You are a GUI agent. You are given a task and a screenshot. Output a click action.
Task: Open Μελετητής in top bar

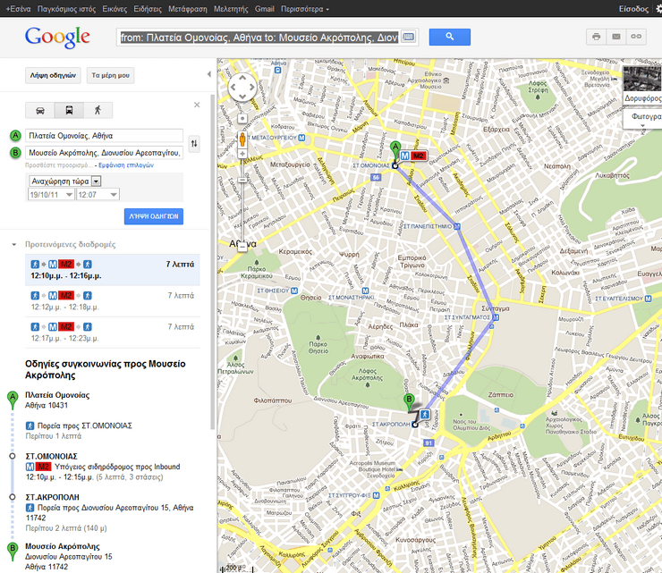tap(231, 9)
